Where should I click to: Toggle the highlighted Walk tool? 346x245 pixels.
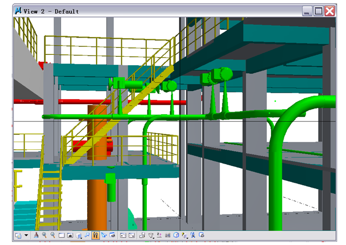click(96, 236)
